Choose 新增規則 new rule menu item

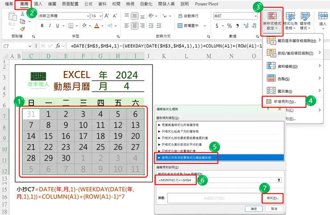click(x=284, y=102)
